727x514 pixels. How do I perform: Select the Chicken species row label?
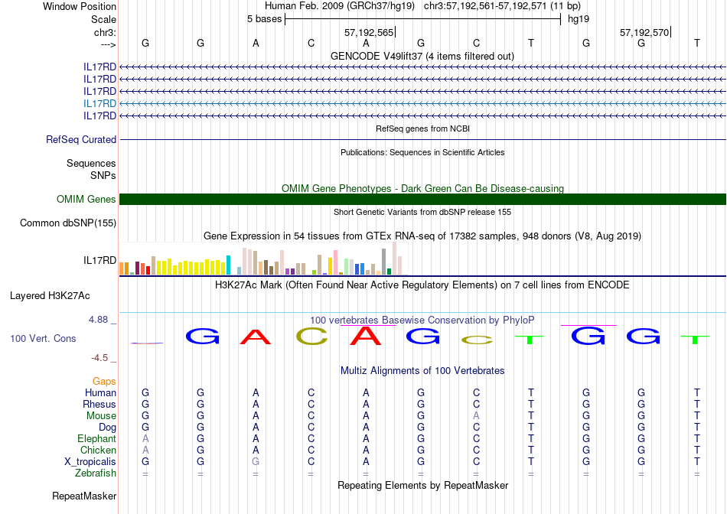98,450
